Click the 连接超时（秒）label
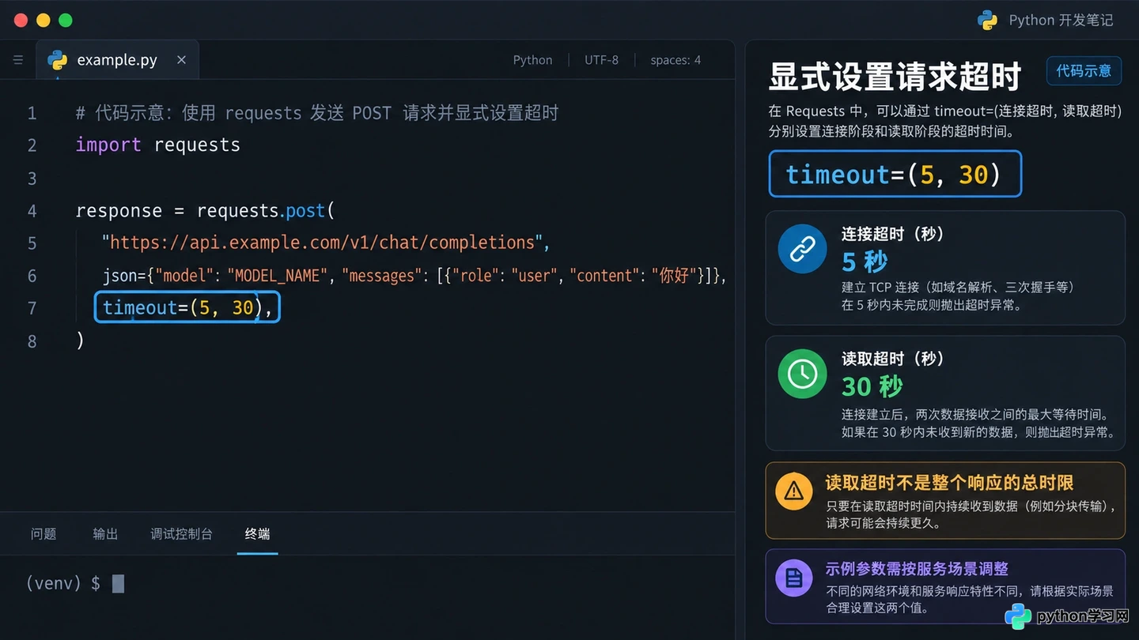The height and width of the screenshot is (640, 1139). click(x=893, y=234)
